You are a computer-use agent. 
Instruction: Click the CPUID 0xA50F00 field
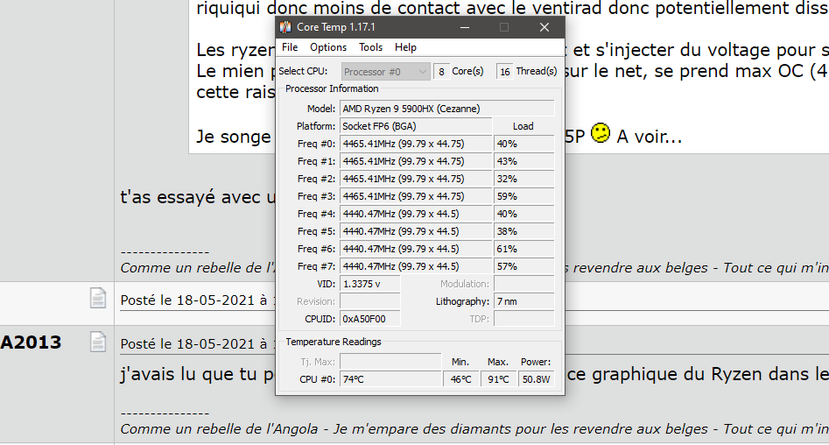pyautogui.click(x=370, y=319)
